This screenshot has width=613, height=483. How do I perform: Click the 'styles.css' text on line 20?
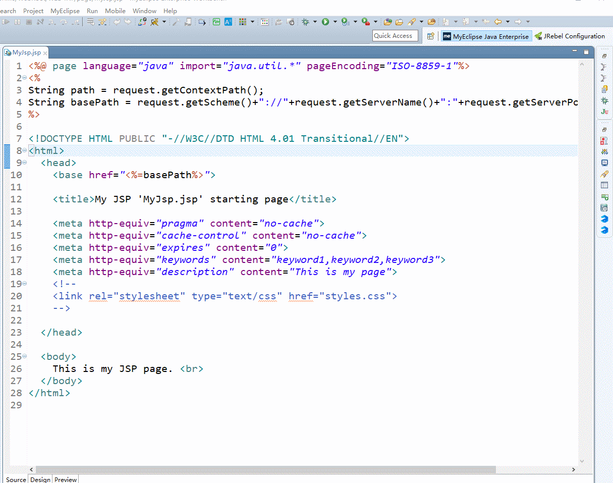pos(355,296)
